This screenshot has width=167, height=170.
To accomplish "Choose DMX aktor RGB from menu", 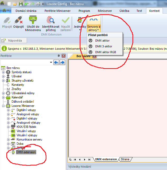I will 105,52.
